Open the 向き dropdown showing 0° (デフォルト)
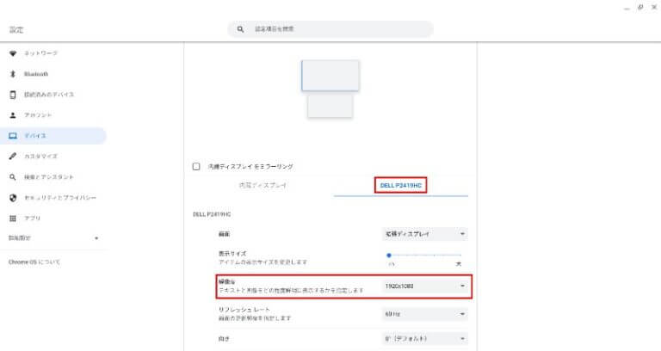Image resolution: width=661 pixels, height=351 pixels. click(x=424, y=339)
